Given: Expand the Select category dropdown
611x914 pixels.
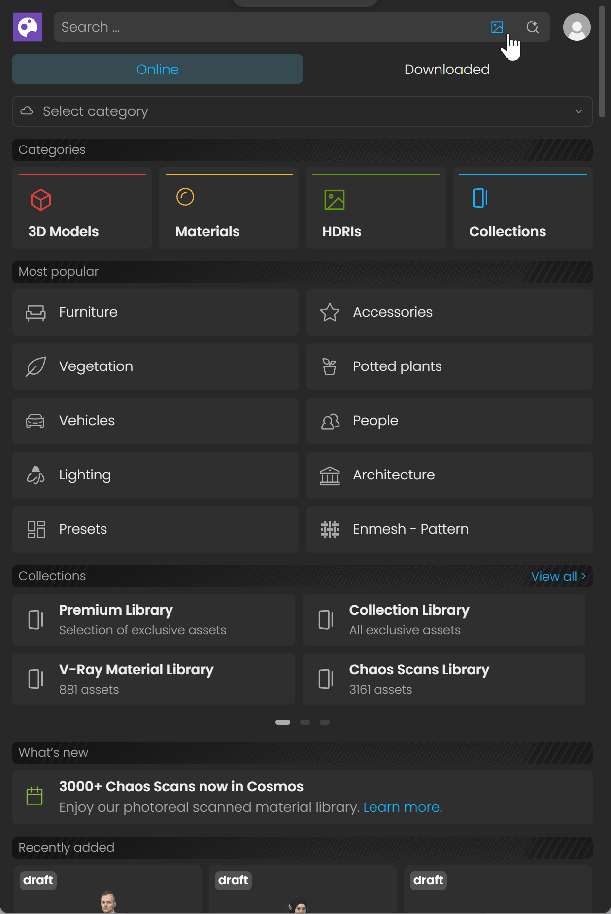Looking at the screenshot, I should point(303,111).
